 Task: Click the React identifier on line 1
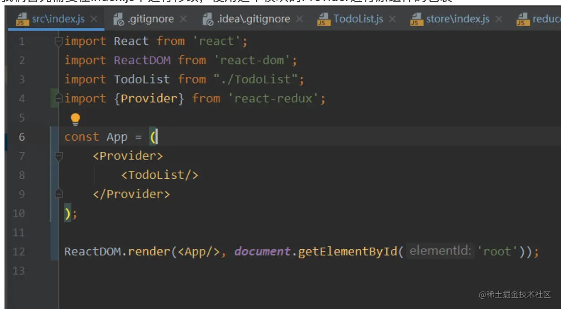[x=132, y=41]
